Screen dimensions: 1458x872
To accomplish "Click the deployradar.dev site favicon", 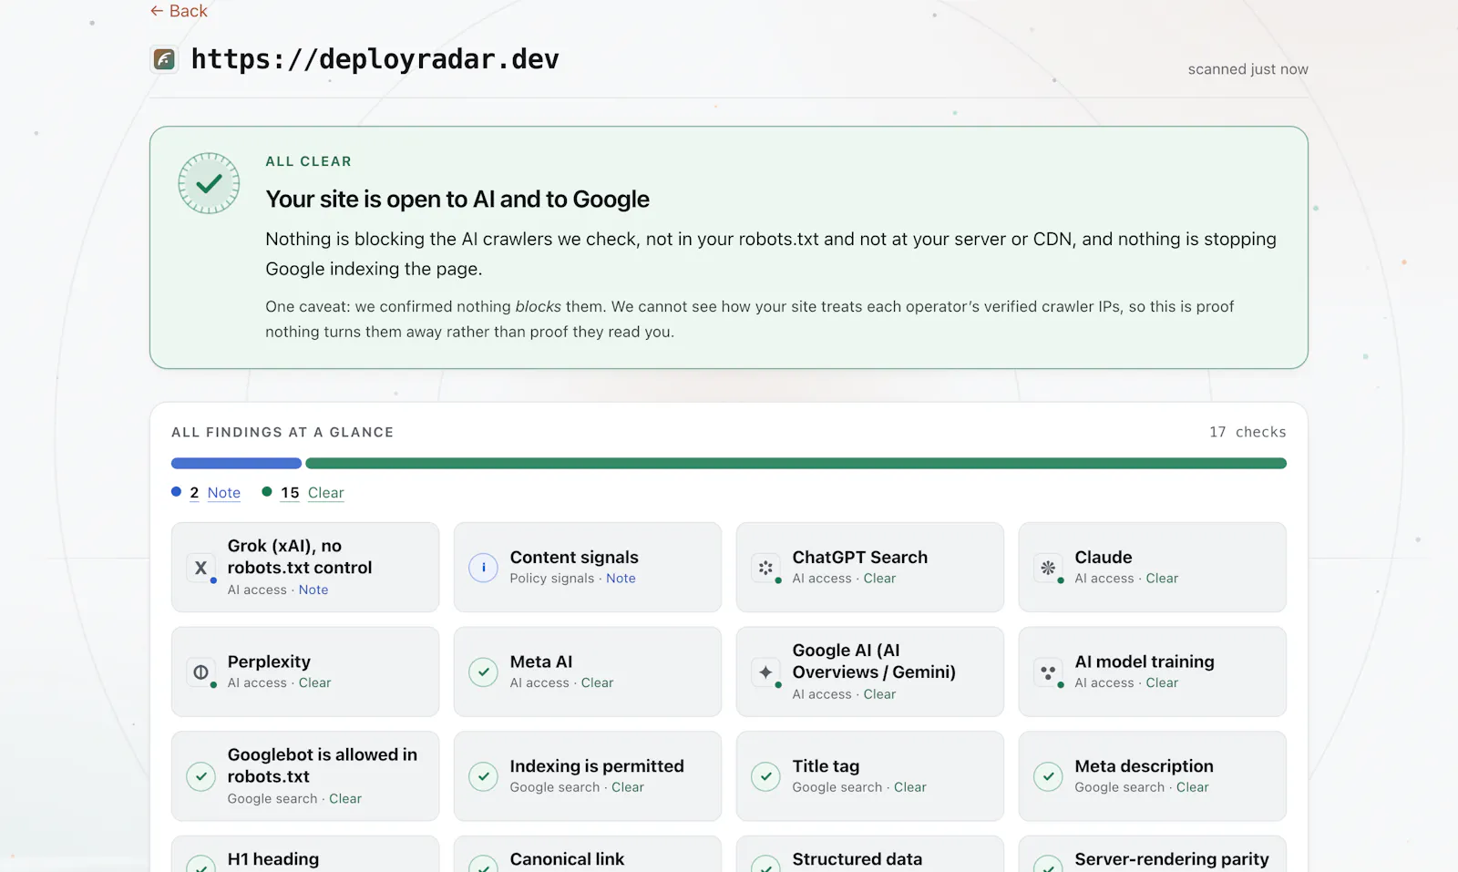I will [164, 59].
